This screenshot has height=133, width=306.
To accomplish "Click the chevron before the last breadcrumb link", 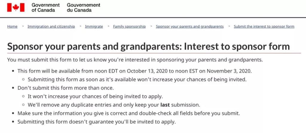I will pyautogui.click(x=229, y=26).
